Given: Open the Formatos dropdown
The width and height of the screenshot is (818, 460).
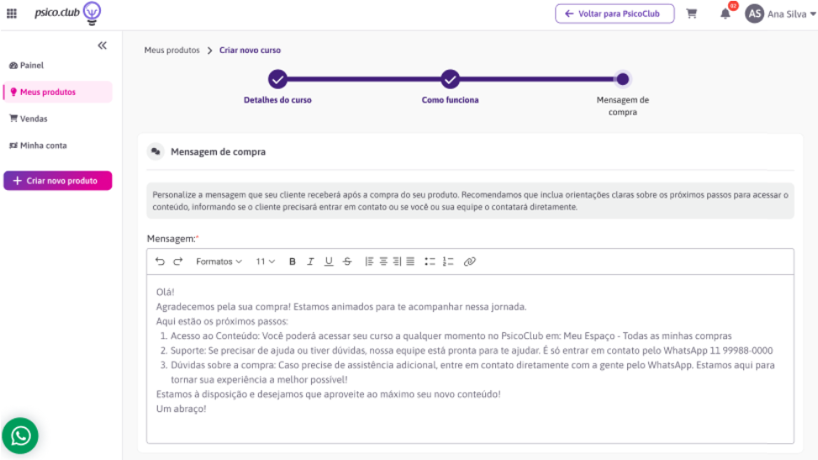Looking at the screenshot, I should click(x=219, y=262).
